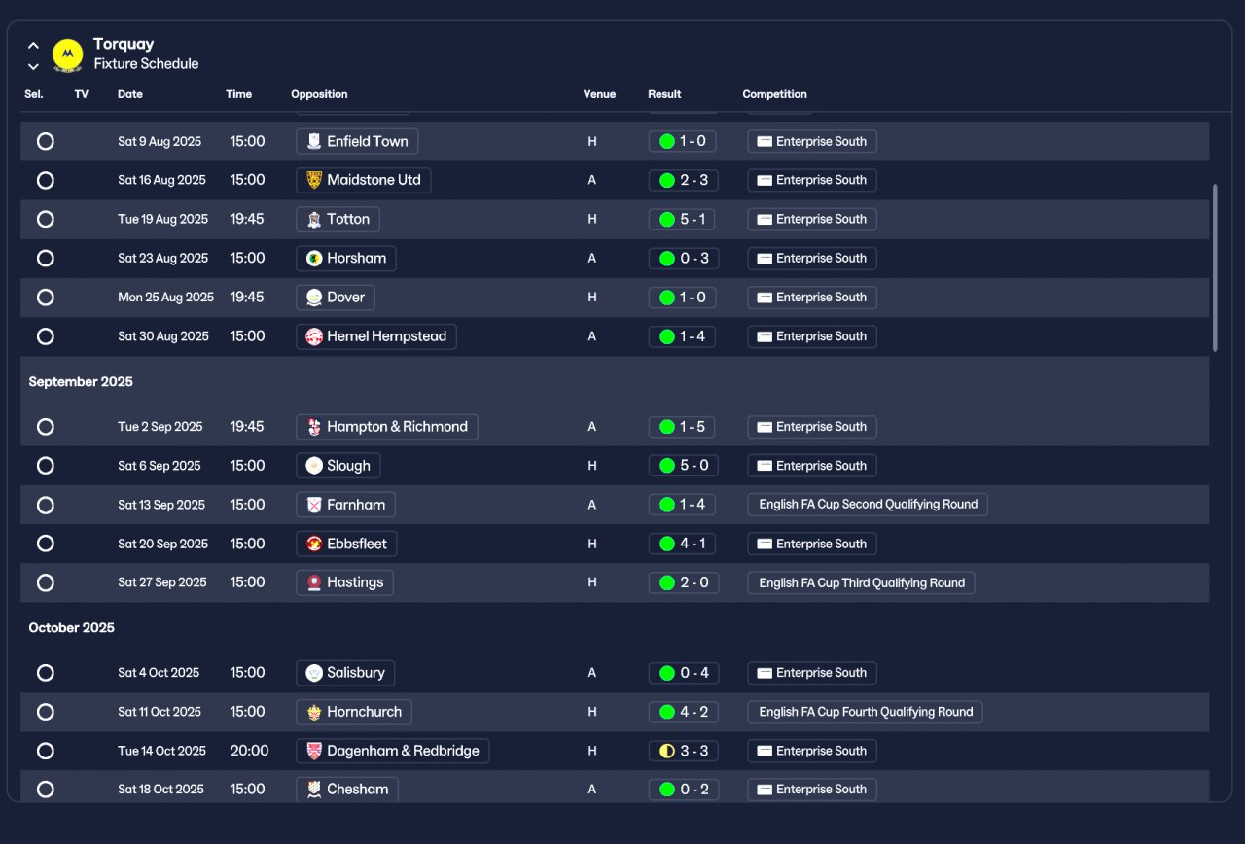Open the Hampton & Richmond 1 - 5 result
1245x844 pixels.
tap(684, 426)
